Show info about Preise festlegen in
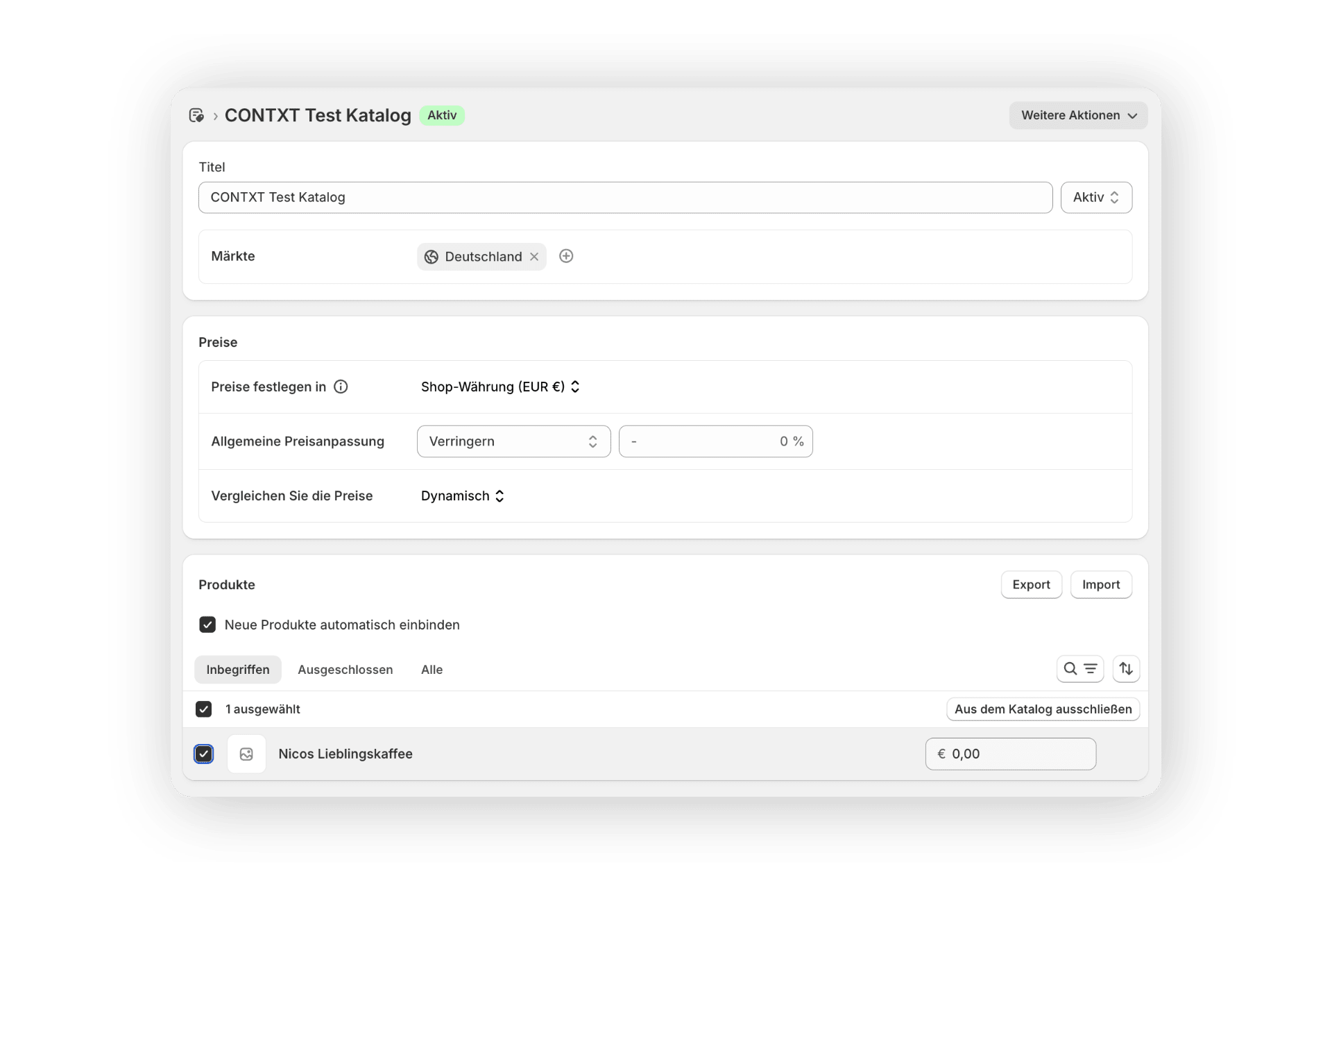This screenshot has height=1041, width=1332. click(341, 387)
